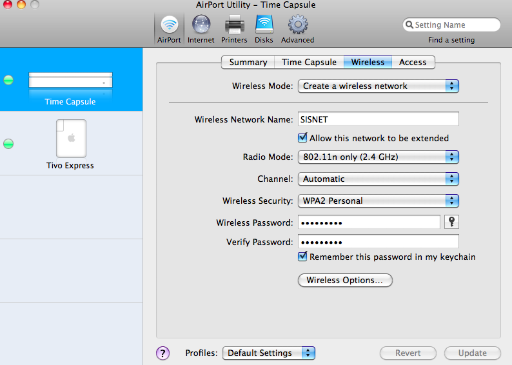
Task: Click the Update button
Action: [x=472, y=353]
